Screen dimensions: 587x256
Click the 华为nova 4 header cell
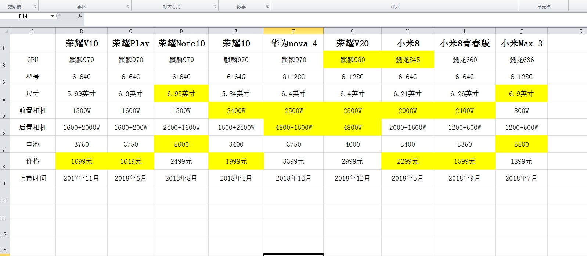click(294, 43)
